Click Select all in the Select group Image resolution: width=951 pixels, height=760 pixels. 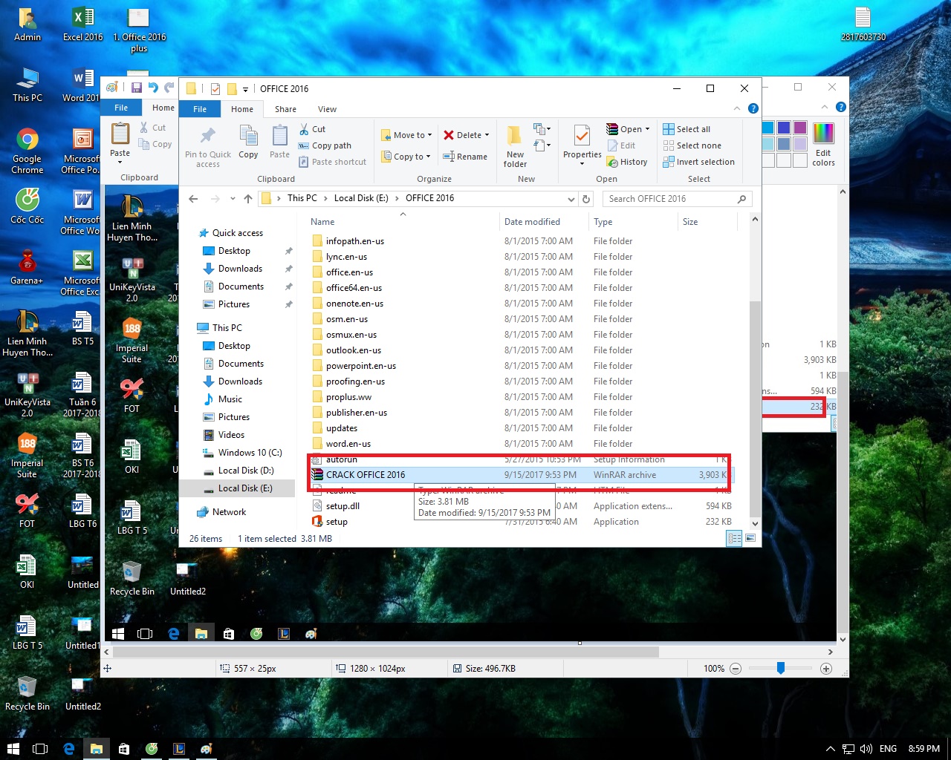(687, 129)
